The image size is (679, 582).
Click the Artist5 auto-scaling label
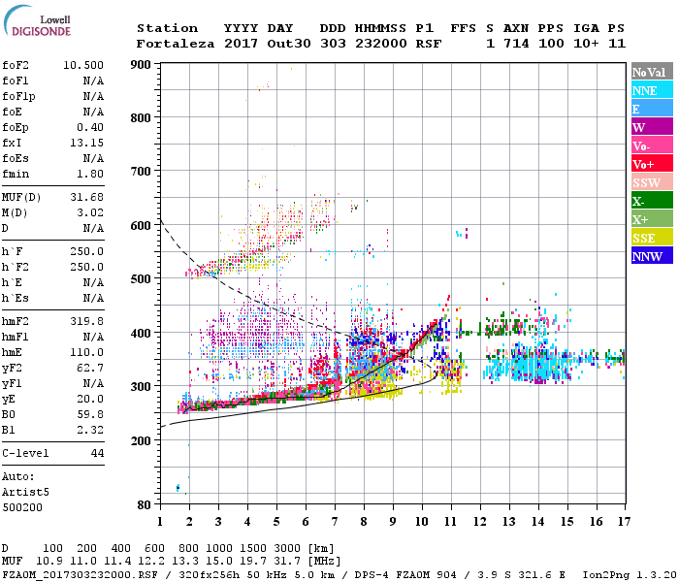click(x=25, y=493)
